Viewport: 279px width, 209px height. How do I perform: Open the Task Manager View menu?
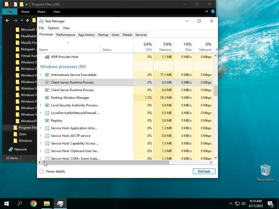click(66, 28)
